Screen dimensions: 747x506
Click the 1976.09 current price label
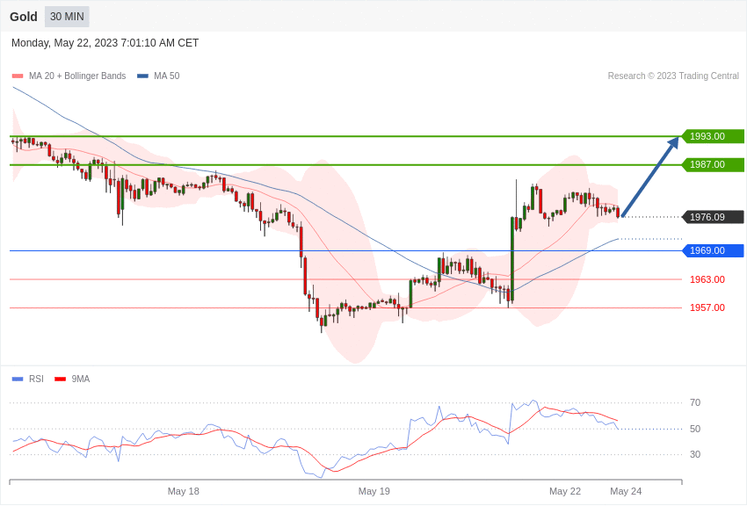click(713, 217)
